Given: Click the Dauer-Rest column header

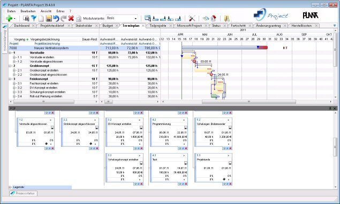Looking at the screenshot, I should 89,40.
